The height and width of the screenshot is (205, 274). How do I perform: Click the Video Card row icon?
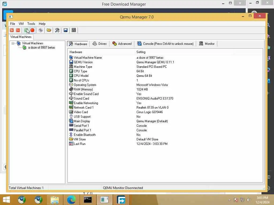(x=71, y=112)
